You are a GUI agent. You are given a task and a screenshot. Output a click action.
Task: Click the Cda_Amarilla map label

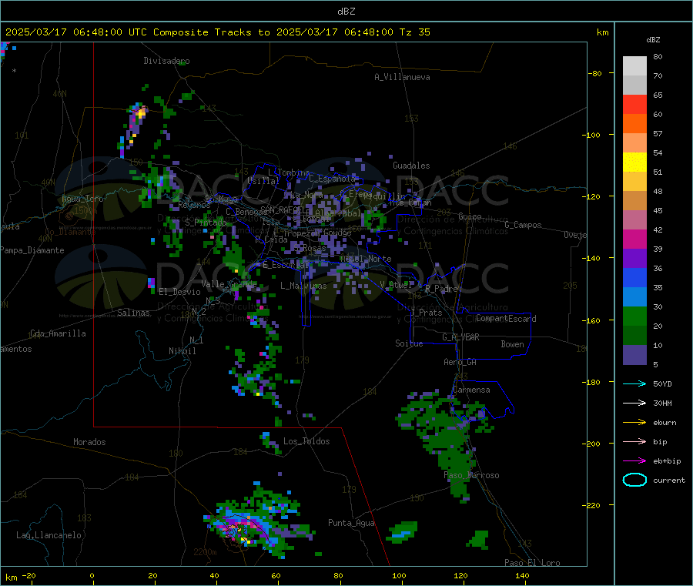coord(59,333)
